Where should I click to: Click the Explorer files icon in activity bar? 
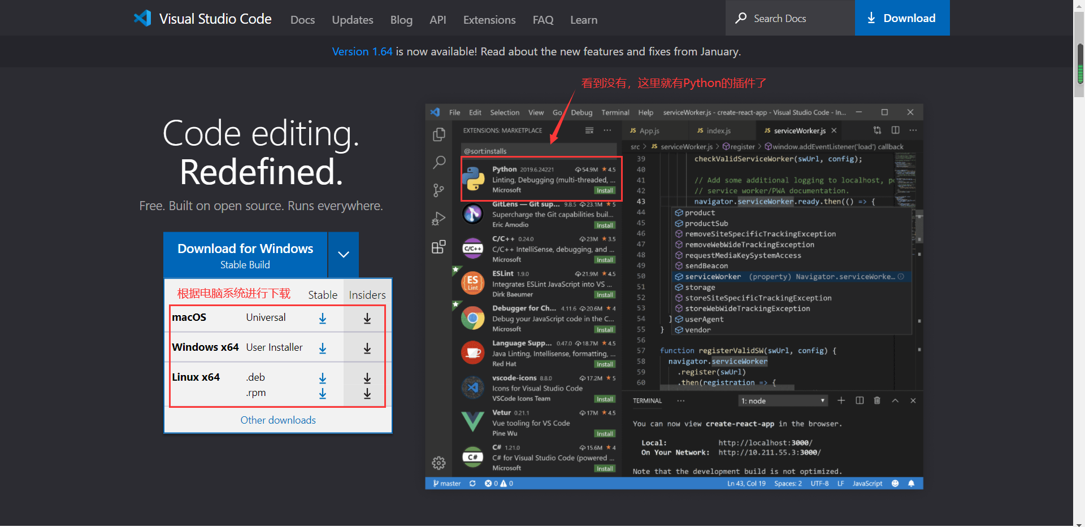439,134
